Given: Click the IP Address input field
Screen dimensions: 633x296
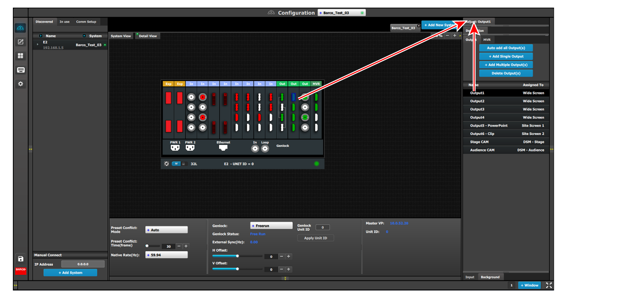Looking at the screenshot, I should click(83, 264).
